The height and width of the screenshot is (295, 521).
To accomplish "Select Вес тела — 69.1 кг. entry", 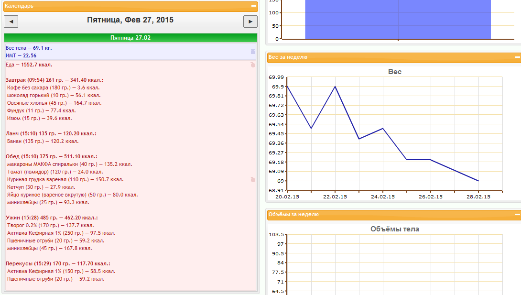I will click(x=29, y=48).
